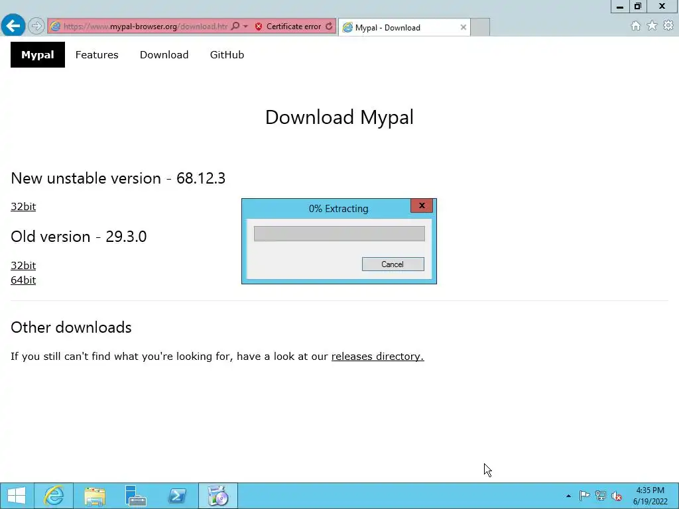679x509 pixels.
Task: Click the Forward navigation arrow
Action: point(36,26)
